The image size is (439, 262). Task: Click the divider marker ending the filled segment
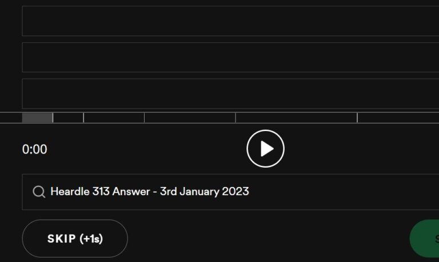tap(53, 118)
